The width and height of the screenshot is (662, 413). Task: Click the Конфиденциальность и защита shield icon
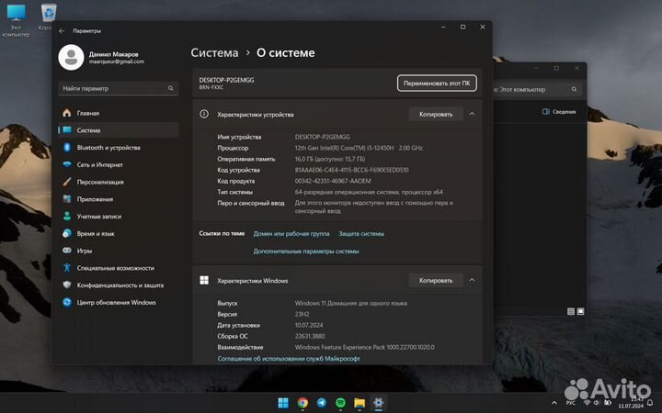click(x=67, y=285)
